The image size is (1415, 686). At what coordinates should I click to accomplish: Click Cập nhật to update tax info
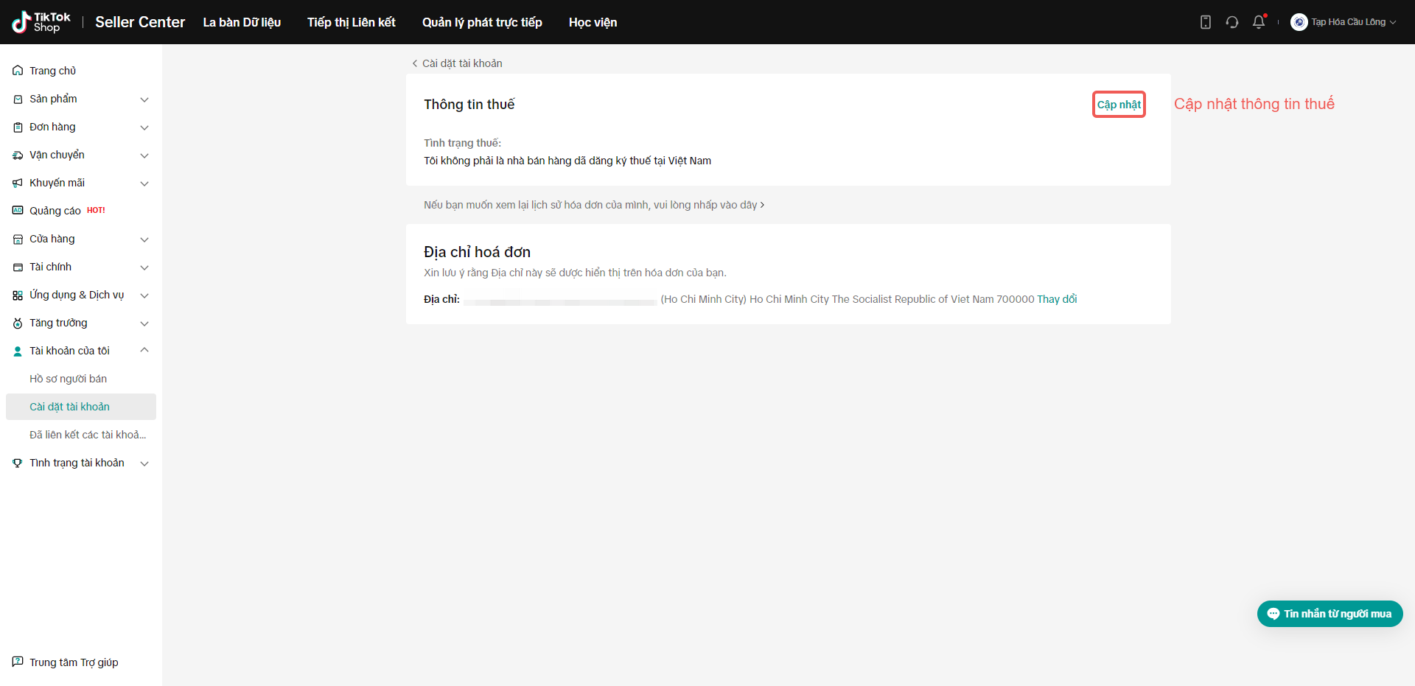1118,105
